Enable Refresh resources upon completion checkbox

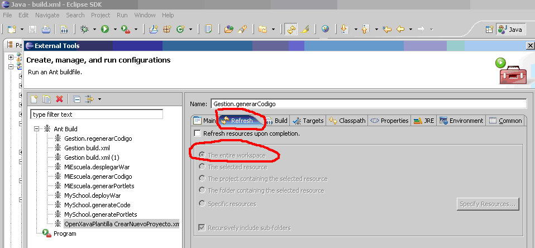pos(197,133)
